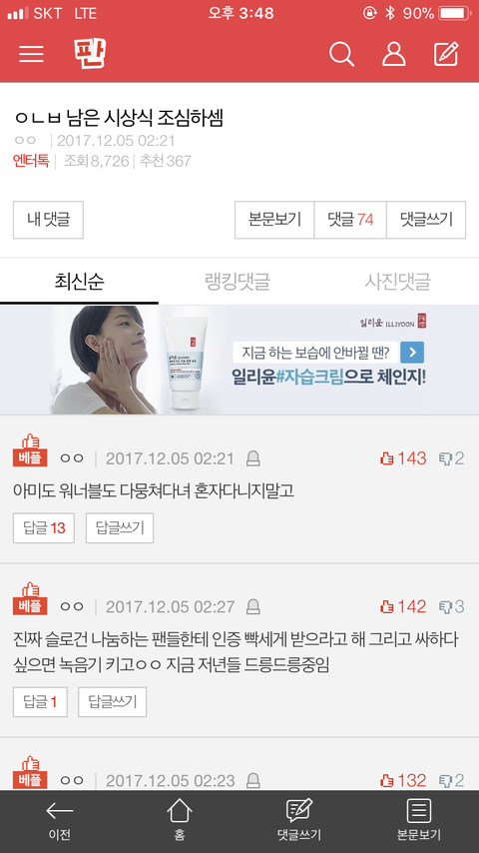
Task: Click the 내 댓글 button
Action: coord(48,220)
